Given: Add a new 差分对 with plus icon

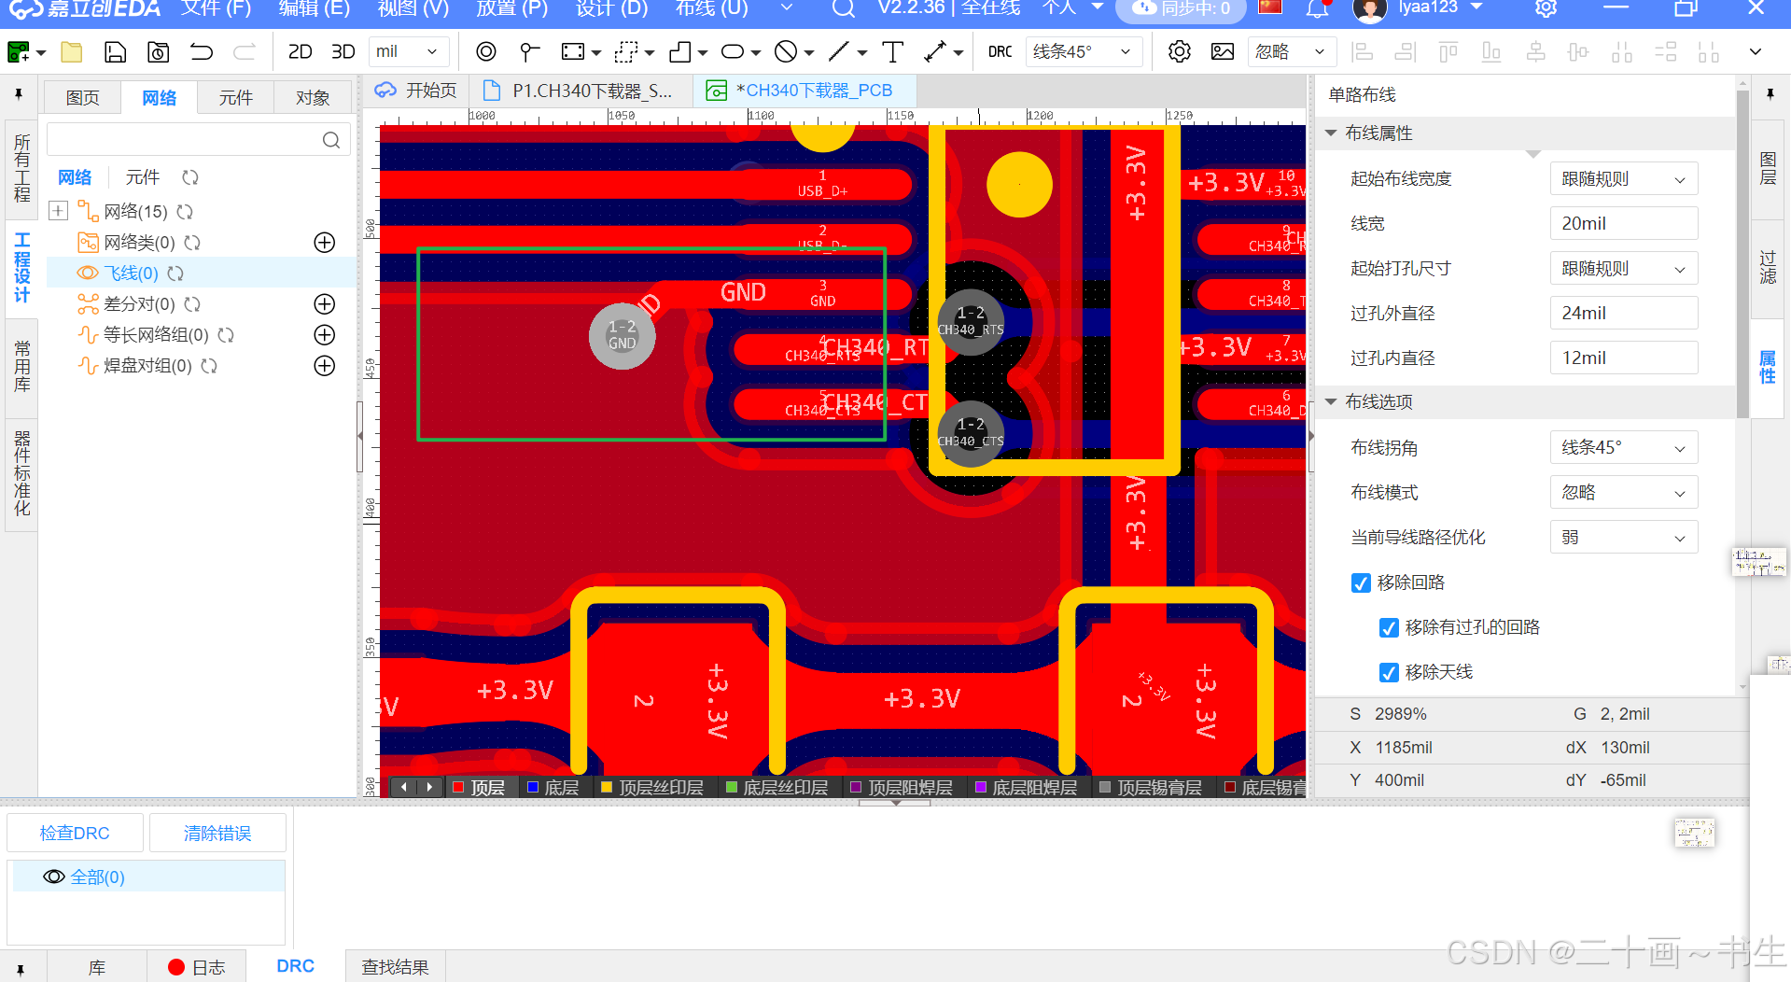Looking at the screenshot, I should coord(324,304).
